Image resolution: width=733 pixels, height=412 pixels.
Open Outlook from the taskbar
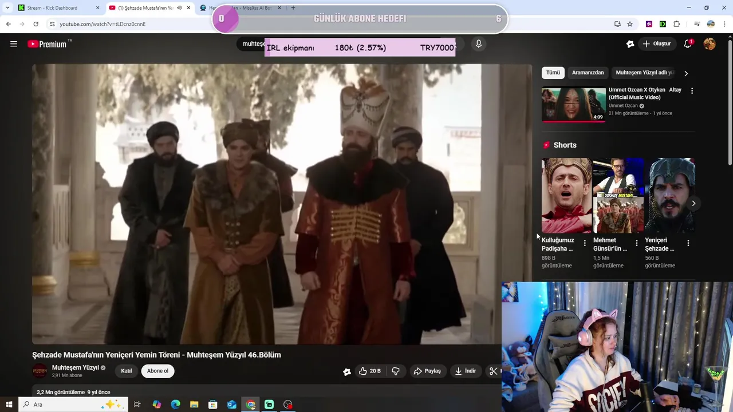click(x=231, y=405)
